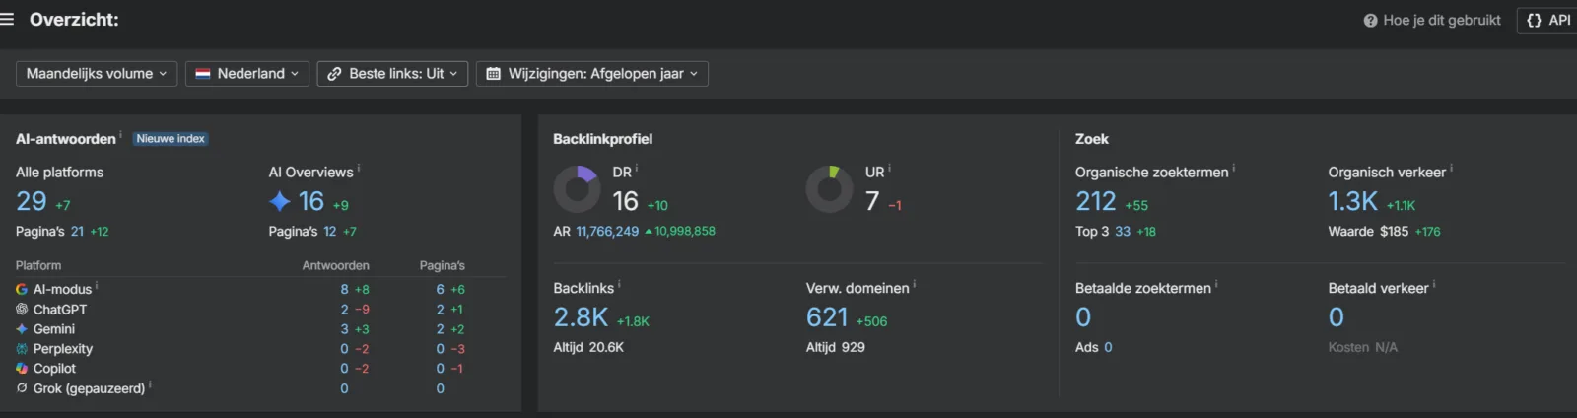Click the 'Nieuwe index' badge

coord(171,139)
